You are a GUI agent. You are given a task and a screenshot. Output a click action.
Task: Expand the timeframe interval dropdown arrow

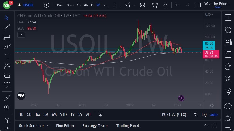click(x=104, y=5)
